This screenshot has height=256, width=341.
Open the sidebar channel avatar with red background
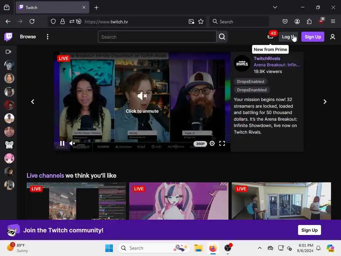click(9, 105)
